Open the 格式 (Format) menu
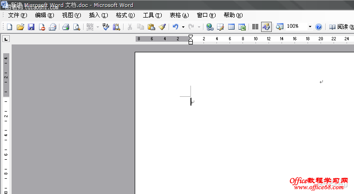354x194 pixels. tap(125, 15)
